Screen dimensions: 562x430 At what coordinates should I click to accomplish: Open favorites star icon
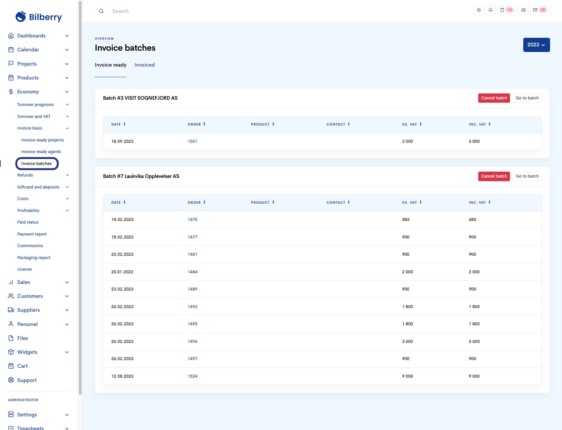tap(479, 10)
